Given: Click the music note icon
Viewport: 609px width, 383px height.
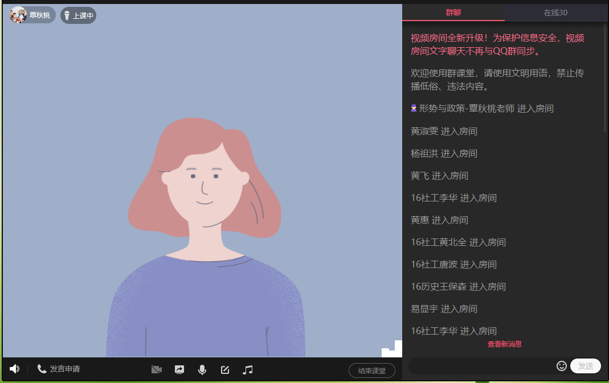Looking at the screenshot, I should [x=247, y=370].
